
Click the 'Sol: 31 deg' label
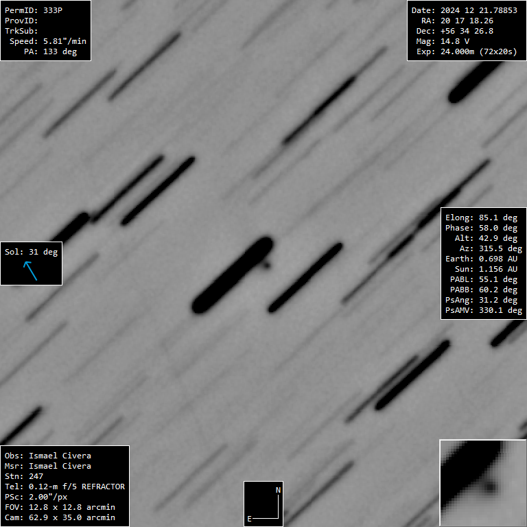click(32, 252)
